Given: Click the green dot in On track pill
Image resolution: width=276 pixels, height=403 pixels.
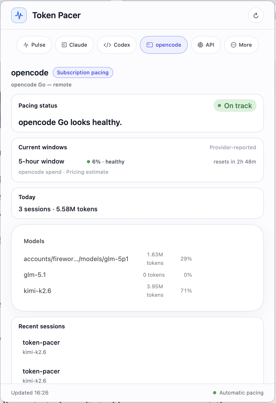Looking at the screenshot, I should click(219, 105).
